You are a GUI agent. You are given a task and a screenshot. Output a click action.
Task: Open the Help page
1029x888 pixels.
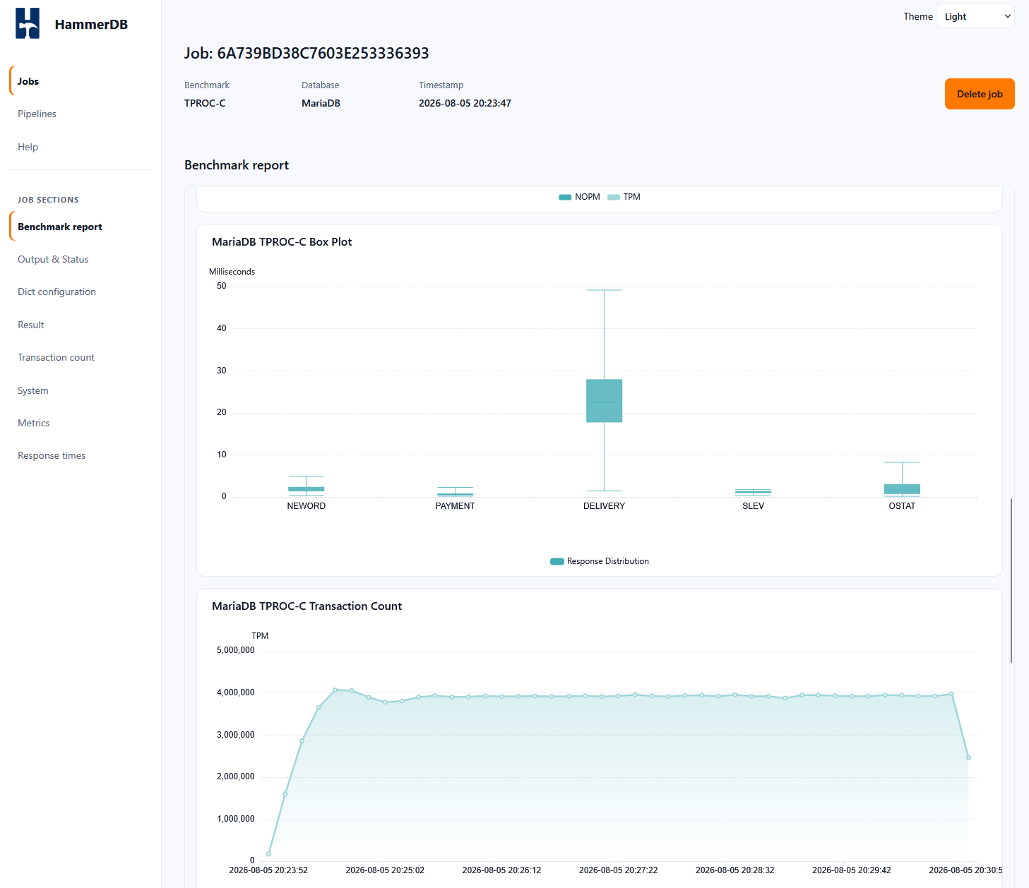pyautogui.click(x=28, y=147)
